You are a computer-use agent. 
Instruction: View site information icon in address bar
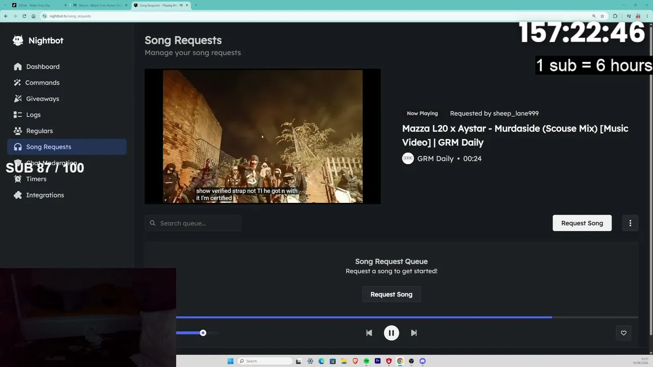pyautogui.click(x=44, y=16)
